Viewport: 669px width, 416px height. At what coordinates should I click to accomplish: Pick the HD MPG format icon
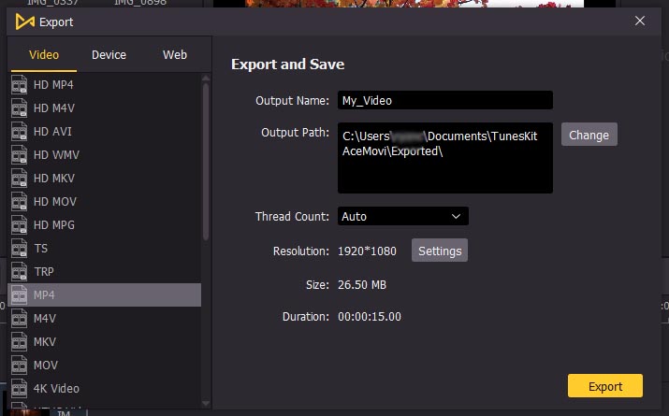20,225
